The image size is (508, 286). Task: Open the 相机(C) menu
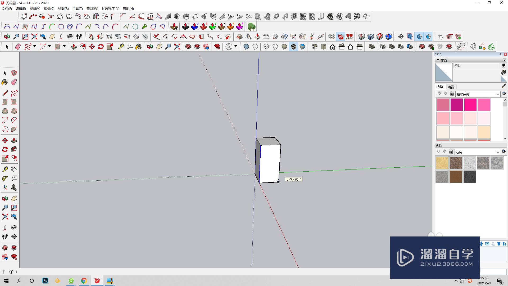click(x=49, y=9)
